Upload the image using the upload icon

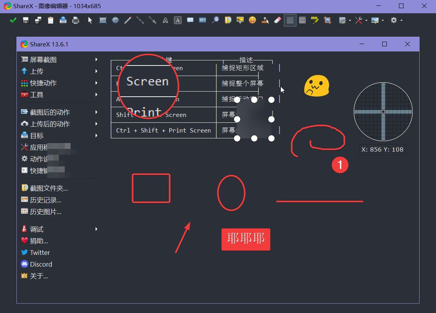[63, 20]
